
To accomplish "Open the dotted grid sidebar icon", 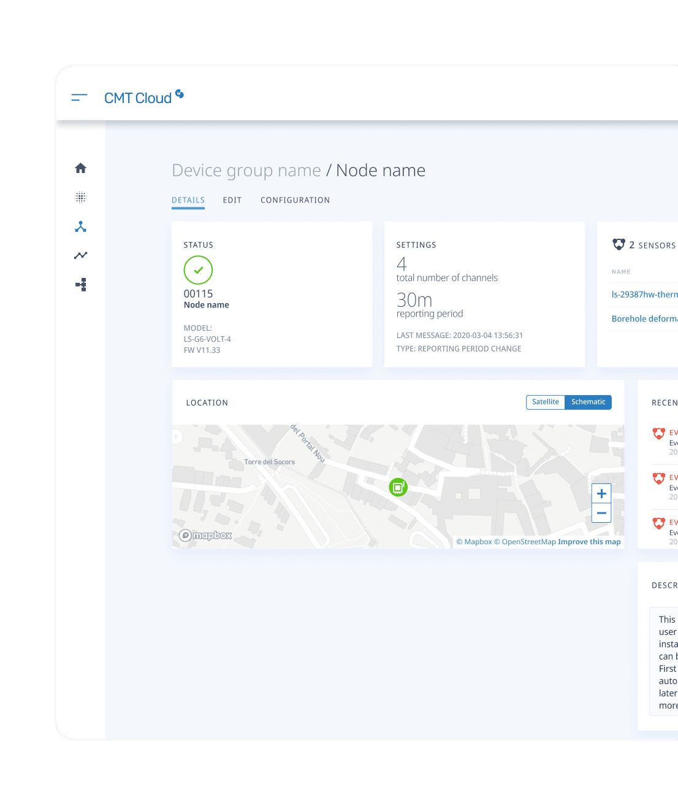I will point(80,197).
